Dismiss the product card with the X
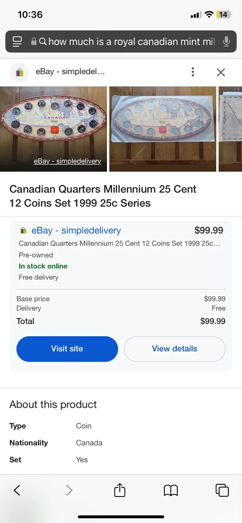This screenshot has height=523, width=242. tap(221, 72)
